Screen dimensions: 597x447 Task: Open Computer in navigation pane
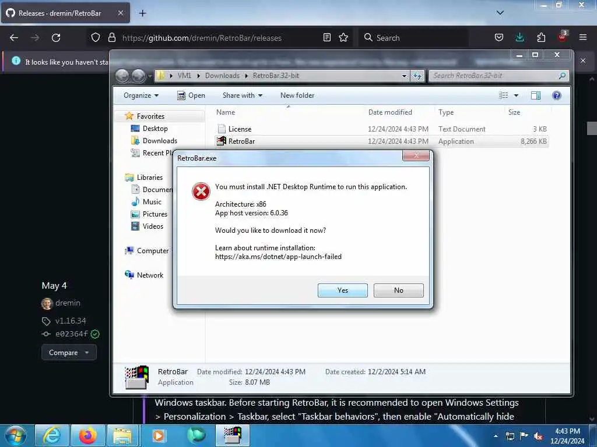click(152, 250)
